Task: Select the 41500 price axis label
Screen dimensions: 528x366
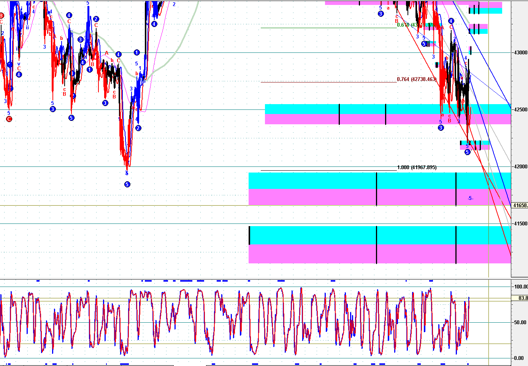Action: click(x=520, y=224)
